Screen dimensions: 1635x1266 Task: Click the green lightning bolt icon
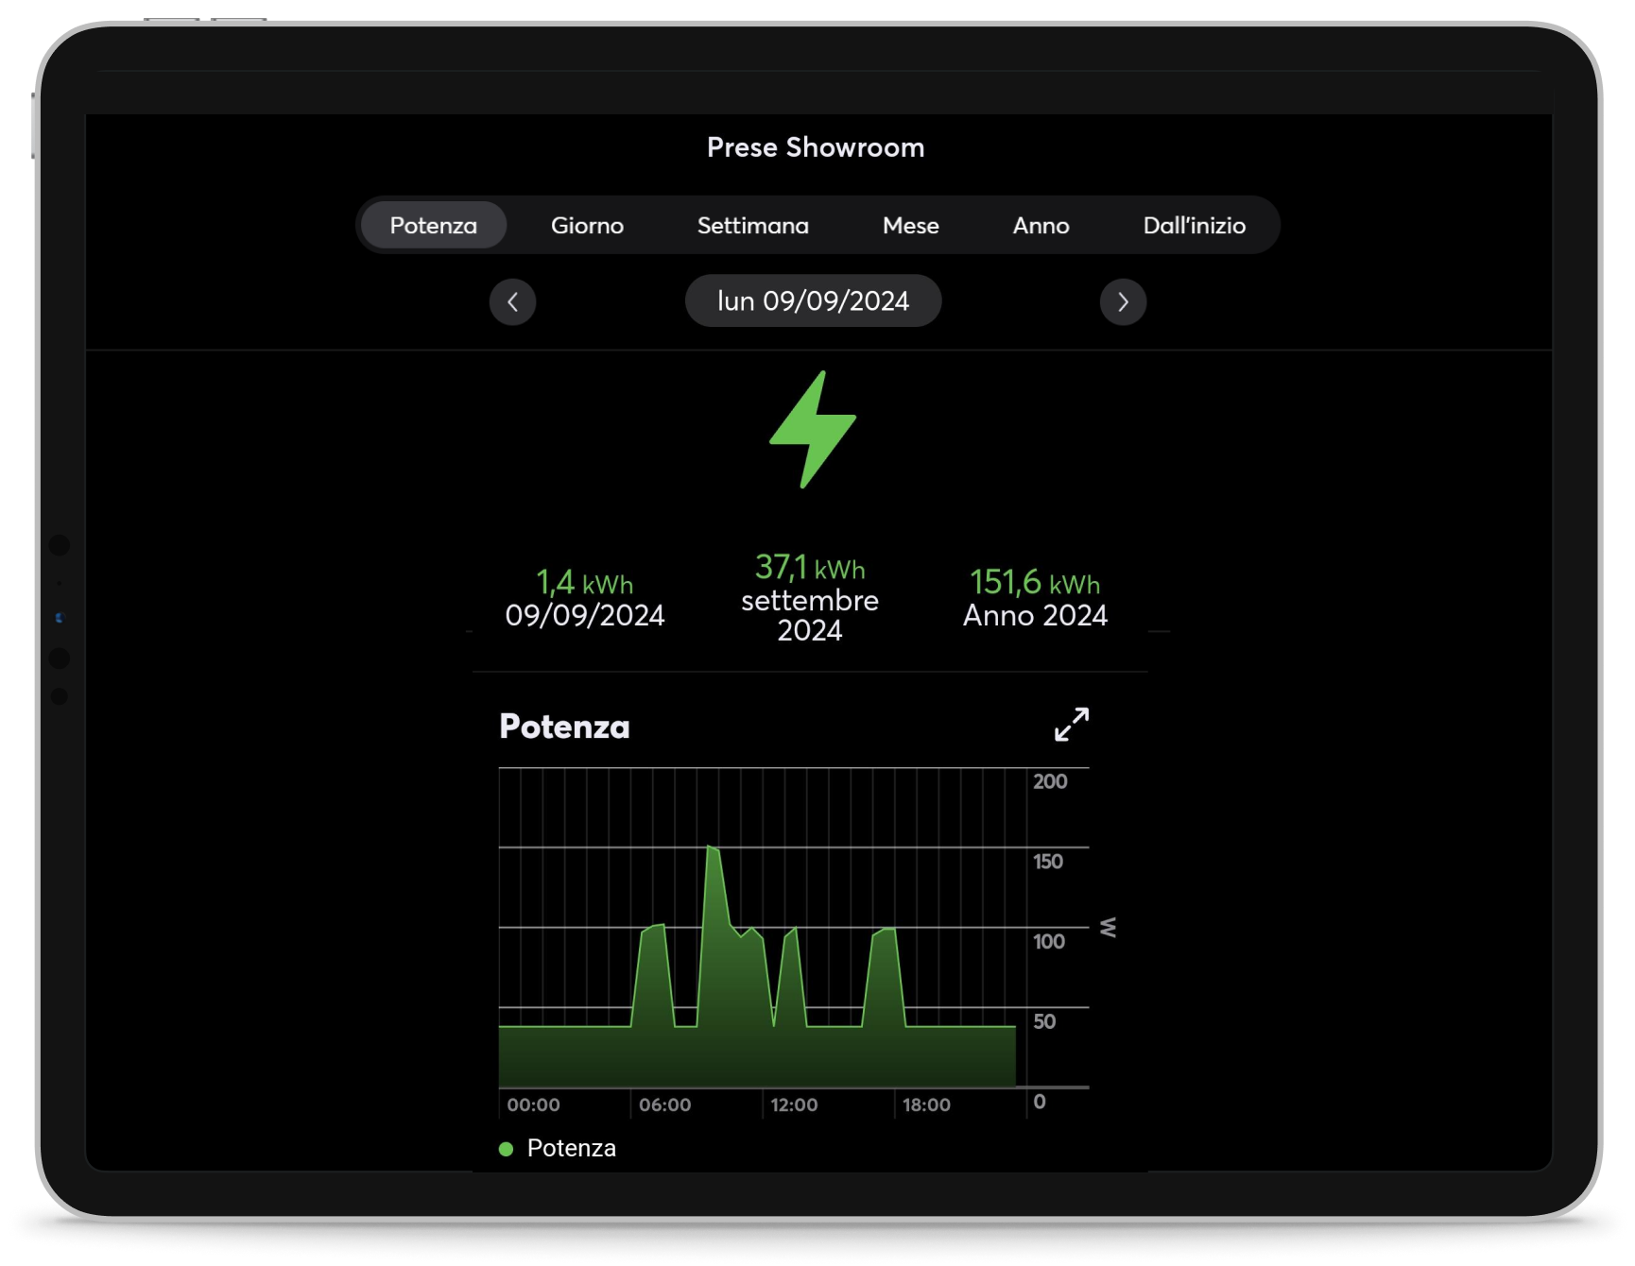(x=813, y=430)
